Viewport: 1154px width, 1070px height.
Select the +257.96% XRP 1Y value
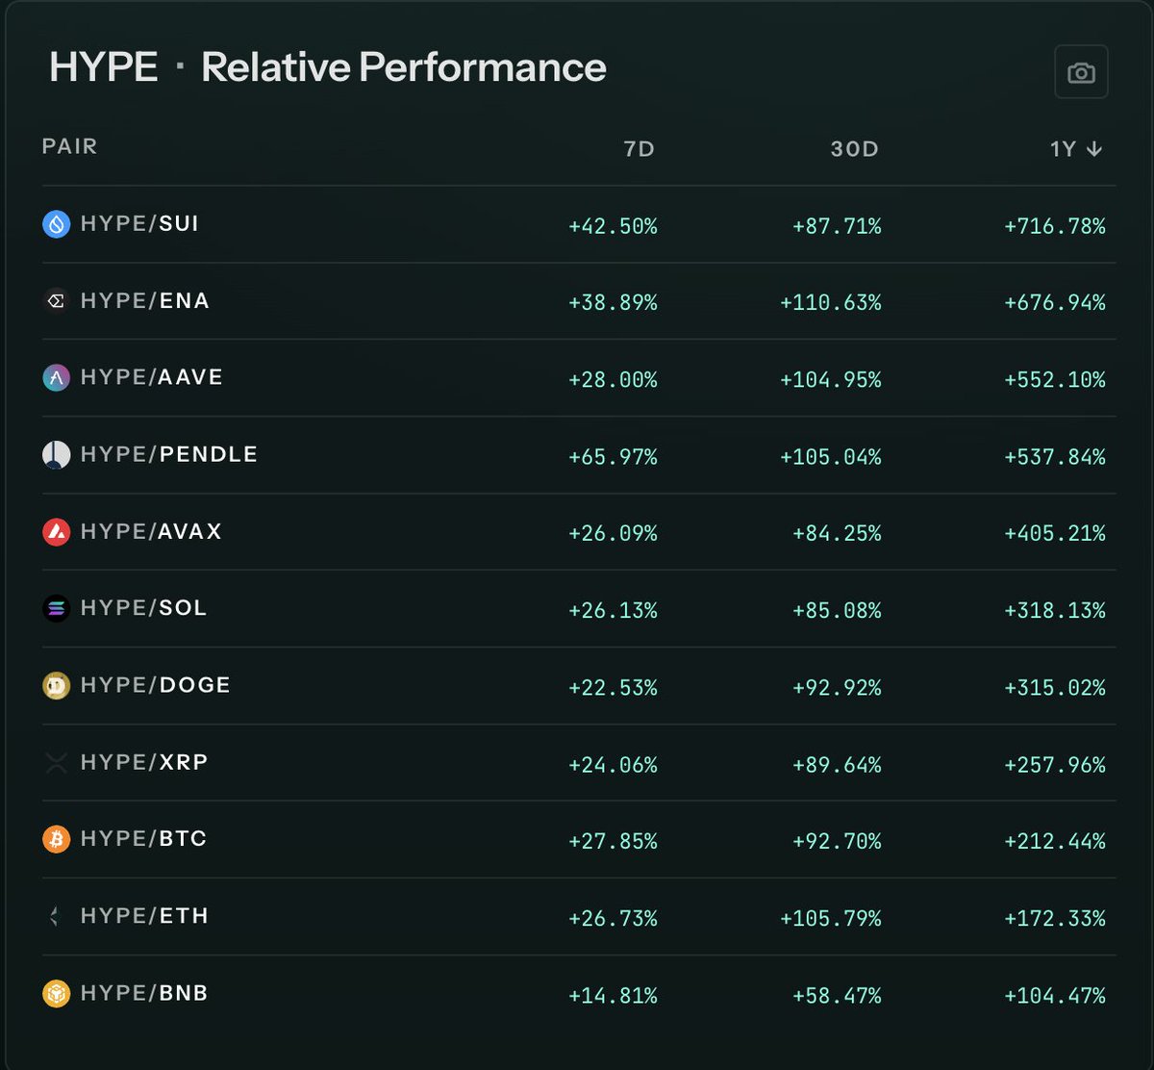pyautogui.click(x=1055, y=764)
